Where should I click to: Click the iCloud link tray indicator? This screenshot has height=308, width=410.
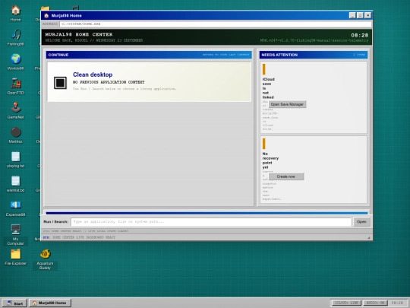[x=346, y=303]
